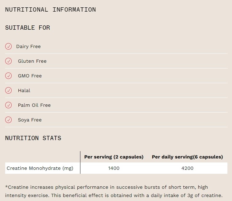Click the Dairy Free checkmark icon
Viewport: 232px width, 201px height.
point(8,47)
